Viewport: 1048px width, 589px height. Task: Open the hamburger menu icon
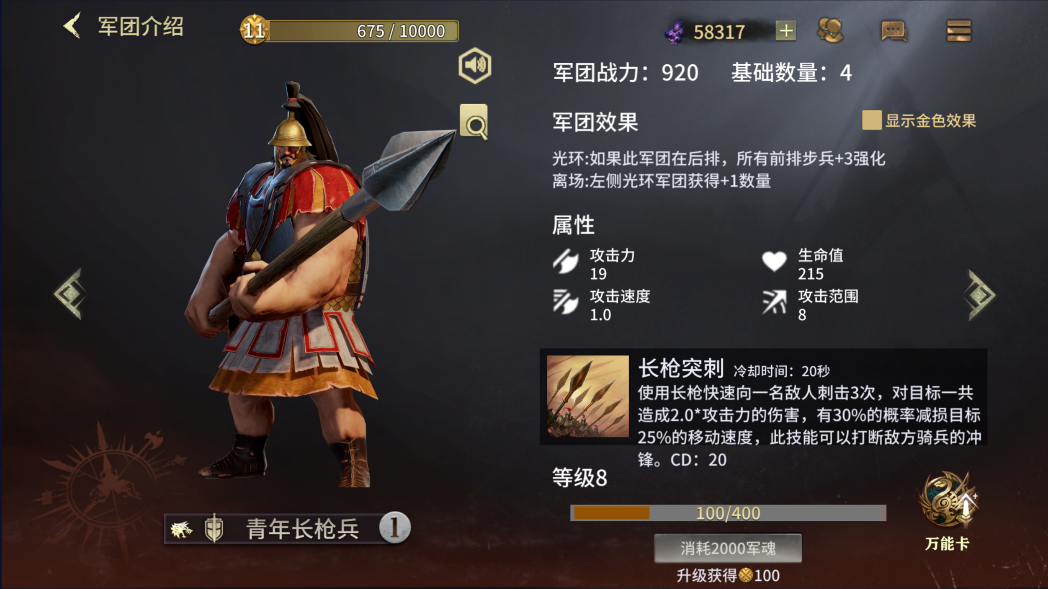(959, 31)
